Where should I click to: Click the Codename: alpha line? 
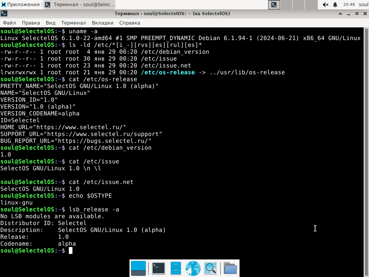click(38, 243)
